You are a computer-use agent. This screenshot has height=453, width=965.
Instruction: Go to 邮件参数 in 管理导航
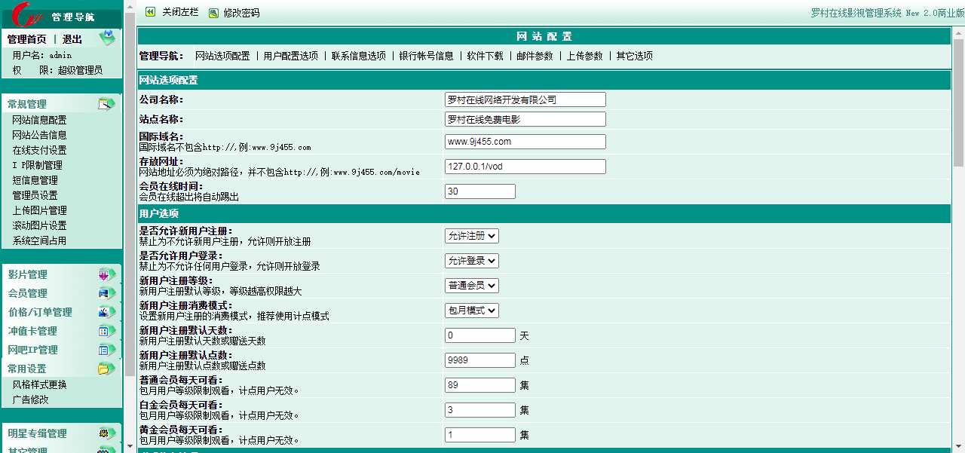(x=535, y=56)
